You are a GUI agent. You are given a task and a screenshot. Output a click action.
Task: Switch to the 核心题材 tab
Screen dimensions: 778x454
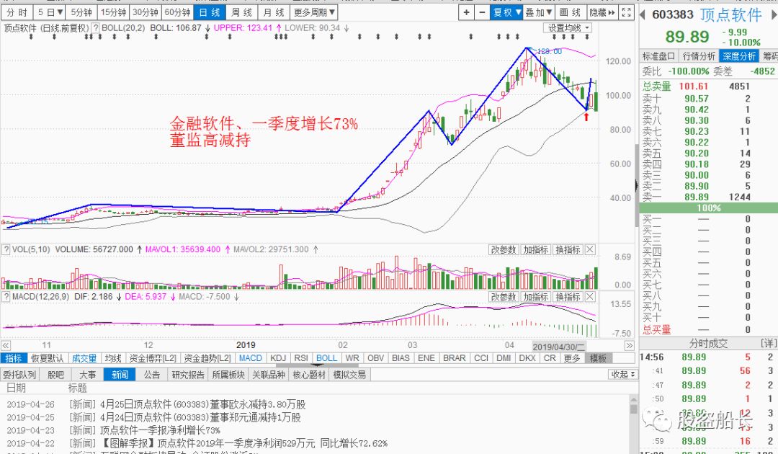[x=309, y=375]
